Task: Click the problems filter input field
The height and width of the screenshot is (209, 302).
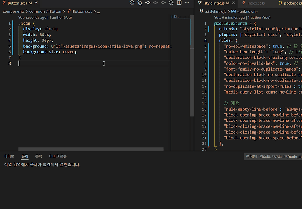Action: coord(273,157)
